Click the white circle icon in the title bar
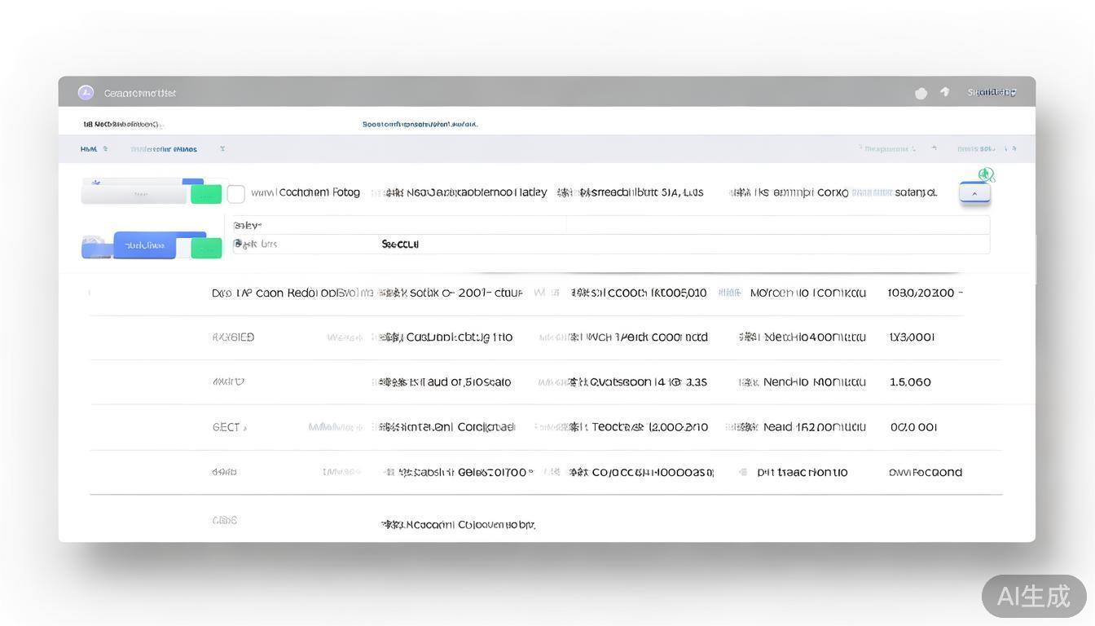Image resolution: width=1095 pixels, height=626 pixels. (x=921, y=93)
